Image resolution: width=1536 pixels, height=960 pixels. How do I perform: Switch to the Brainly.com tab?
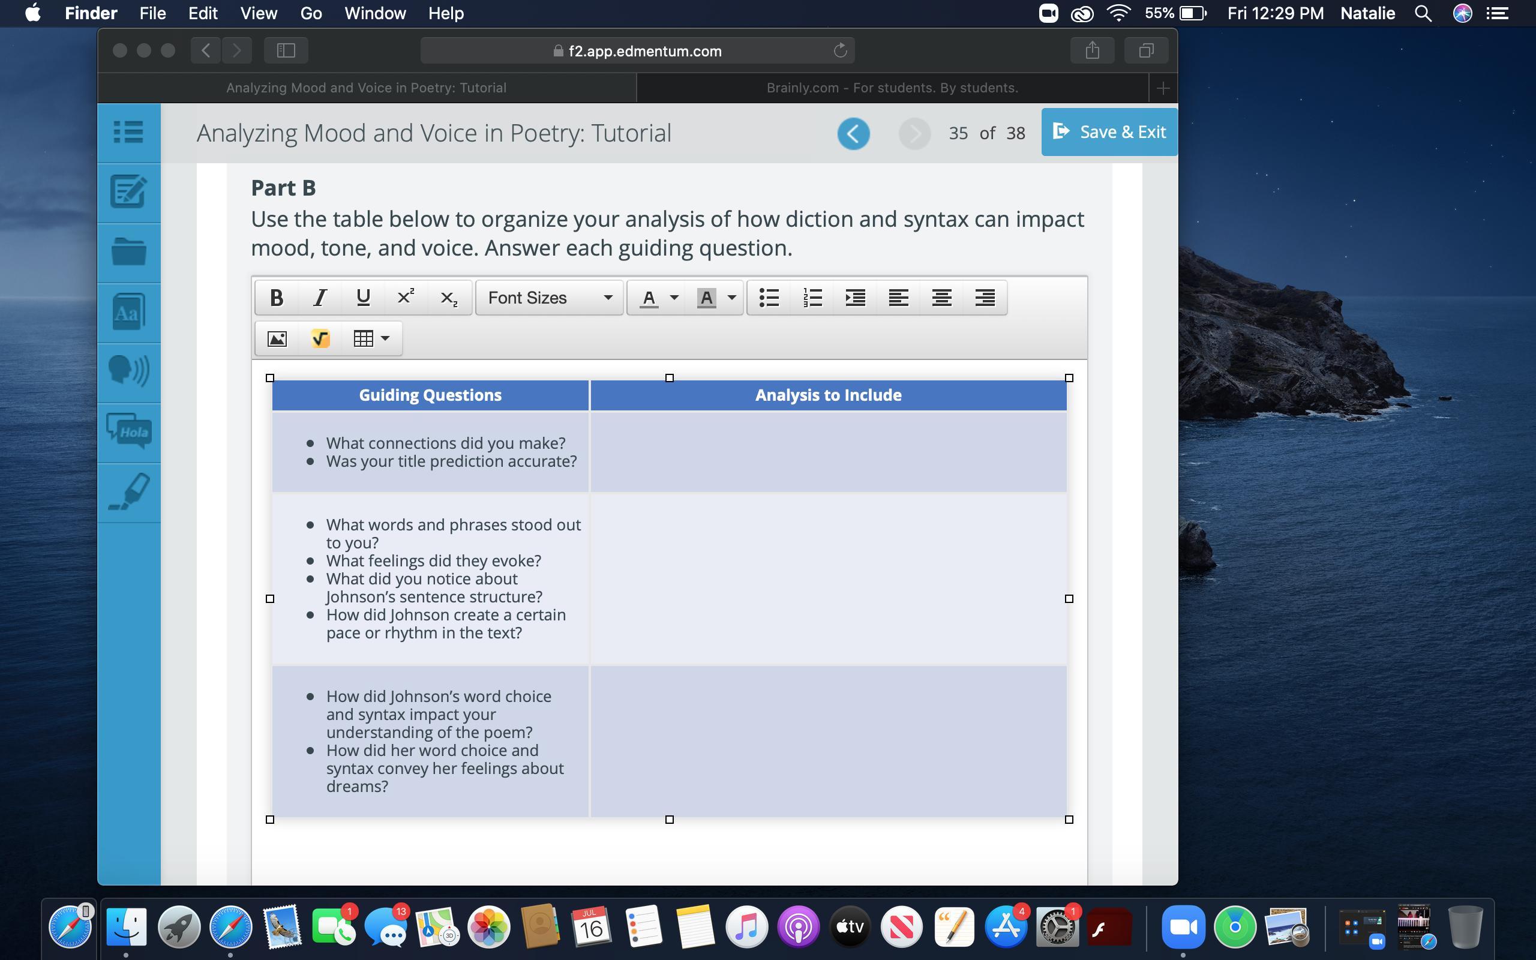pyautogui.click(x=892, y=88)
